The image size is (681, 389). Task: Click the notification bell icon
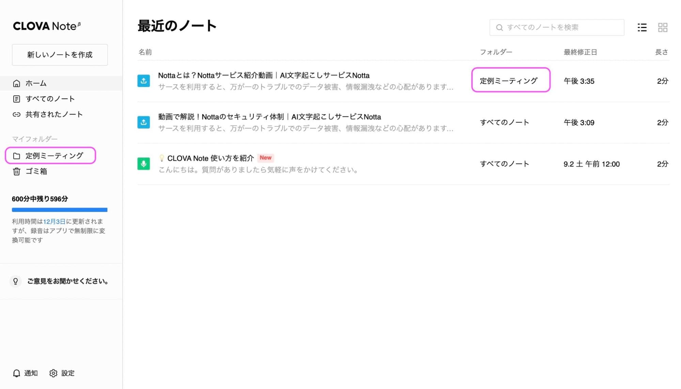pos(16,373)
